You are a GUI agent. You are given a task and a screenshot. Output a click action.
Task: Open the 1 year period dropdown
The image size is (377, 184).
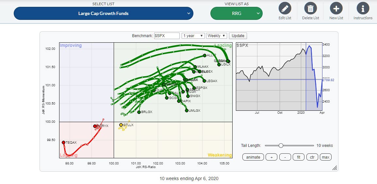pos(193,36)
